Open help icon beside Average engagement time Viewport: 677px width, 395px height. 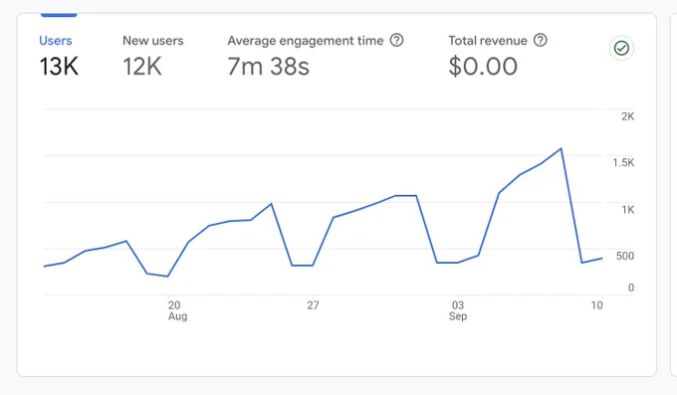pyautogui.click(x=396, y=40)
